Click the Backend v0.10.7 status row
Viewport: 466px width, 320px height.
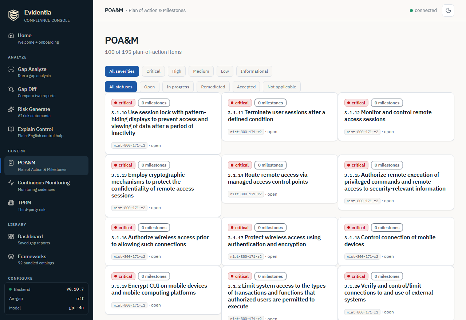pyautogui.click(x=47, y=289)
